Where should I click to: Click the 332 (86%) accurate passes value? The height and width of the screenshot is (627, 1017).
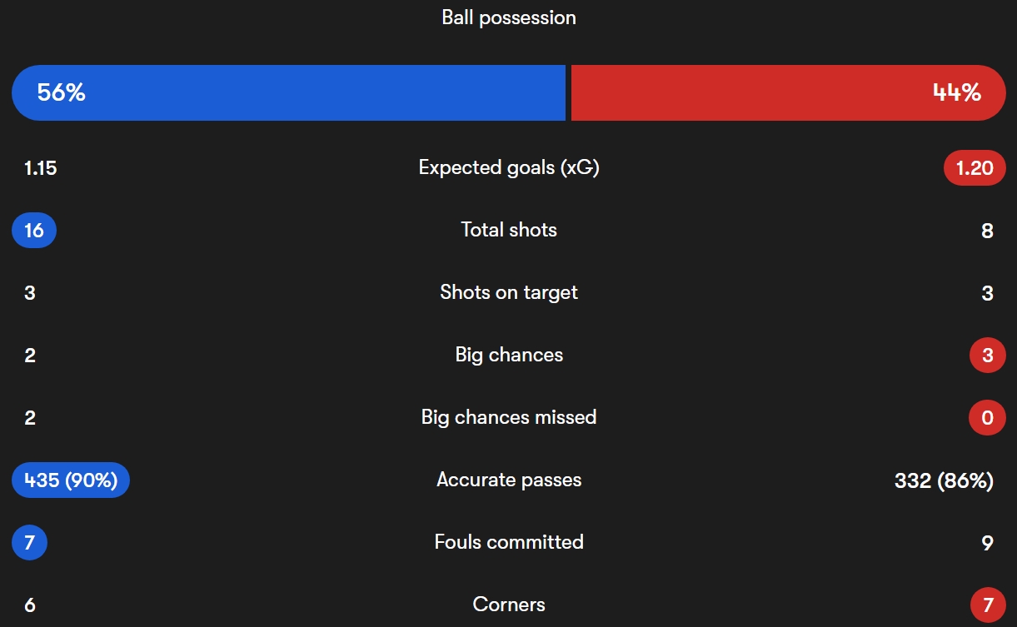coord(944,480)
